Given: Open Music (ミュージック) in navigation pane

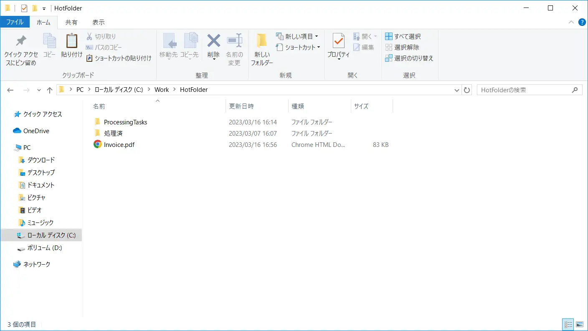Looking at the screenshot, I should (x=41, y=223).
